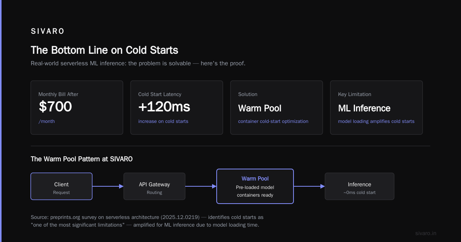
Task: Click the +120ms value
Action: (164, 107)
